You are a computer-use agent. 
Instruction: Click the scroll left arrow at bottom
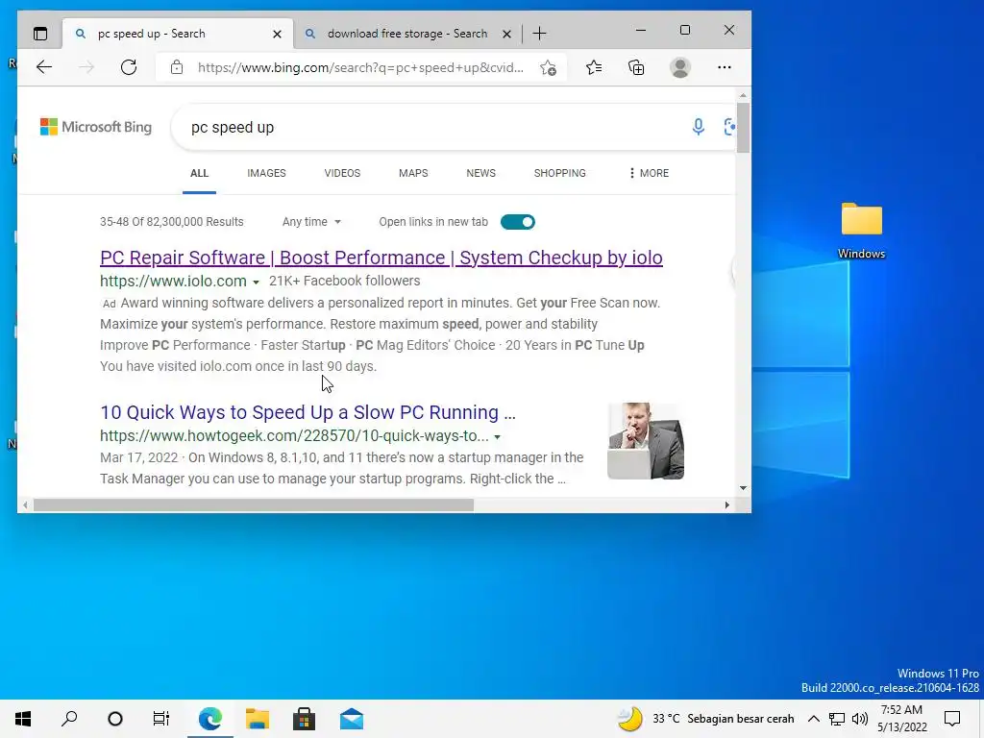[x=25, y=505]
